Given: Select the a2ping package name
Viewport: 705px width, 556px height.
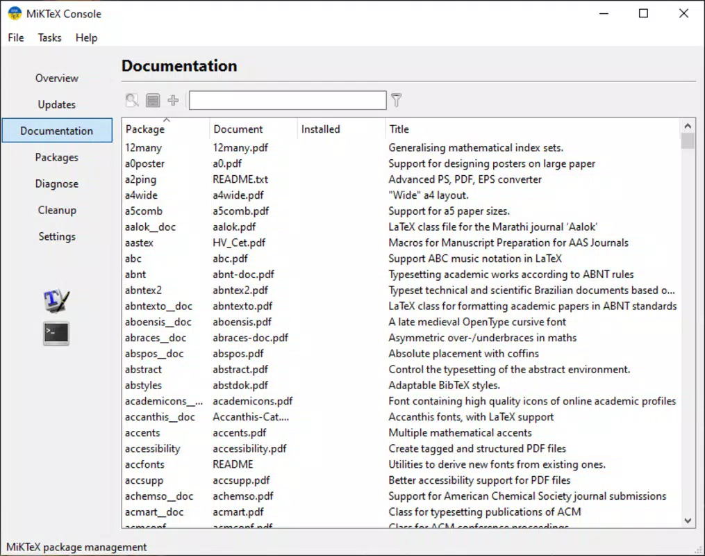Looking at the screenshot, I should (141, 179).
